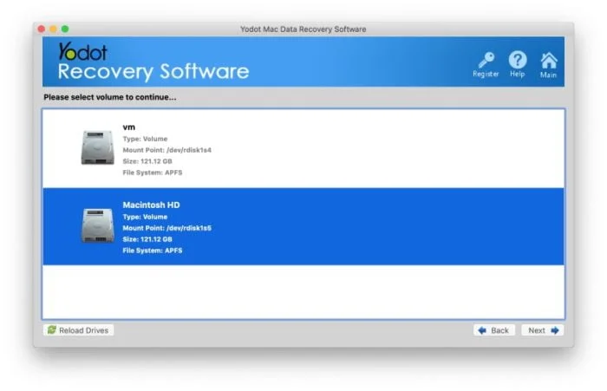Select the Macintosh HD drive icon
This screenshot has height=391, width=607.
point(97,225)
